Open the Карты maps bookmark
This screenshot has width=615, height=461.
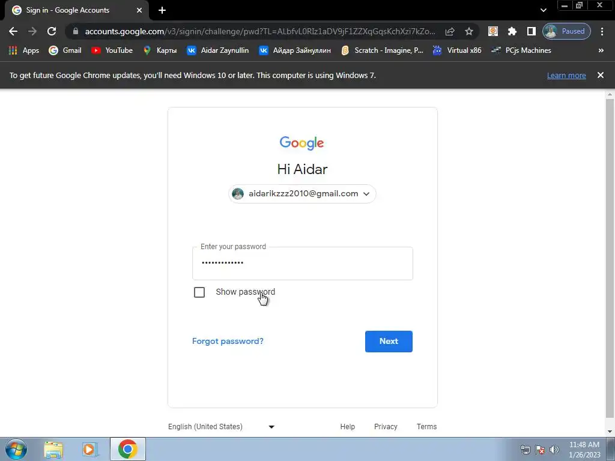click(160, 50)
